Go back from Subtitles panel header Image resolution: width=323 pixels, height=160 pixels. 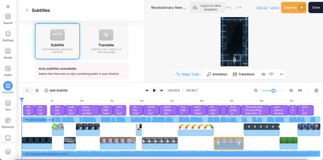coord(27,10)
